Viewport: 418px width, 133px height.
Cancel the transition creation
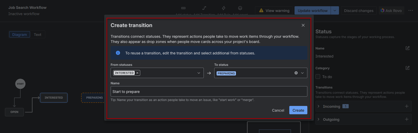pyautogui.click(x=278, y=110)
